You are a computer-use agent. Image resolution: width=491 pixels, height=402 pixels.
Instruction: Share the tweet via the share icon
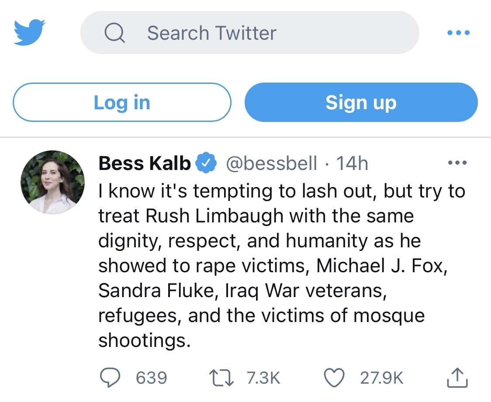457,378
